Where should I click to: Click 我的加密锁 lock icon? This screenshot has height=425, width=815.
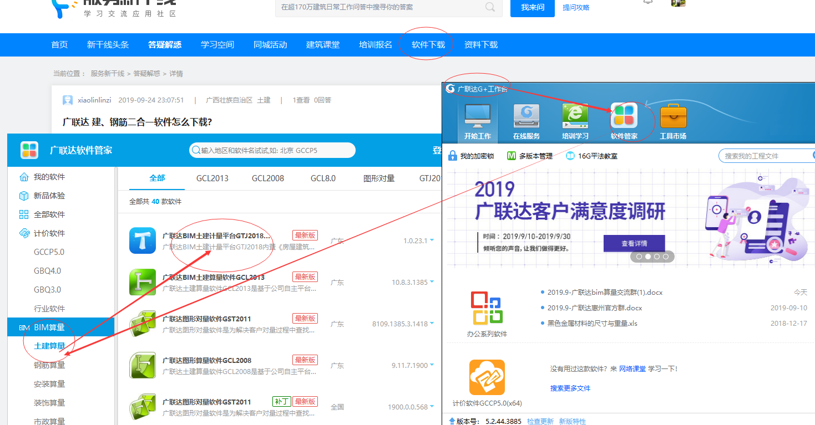click(453, 156)
